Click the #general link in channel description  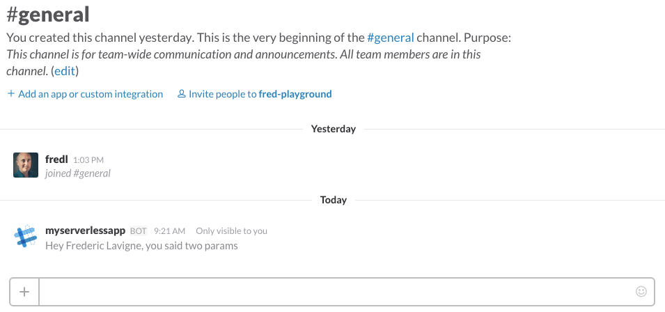391,38
